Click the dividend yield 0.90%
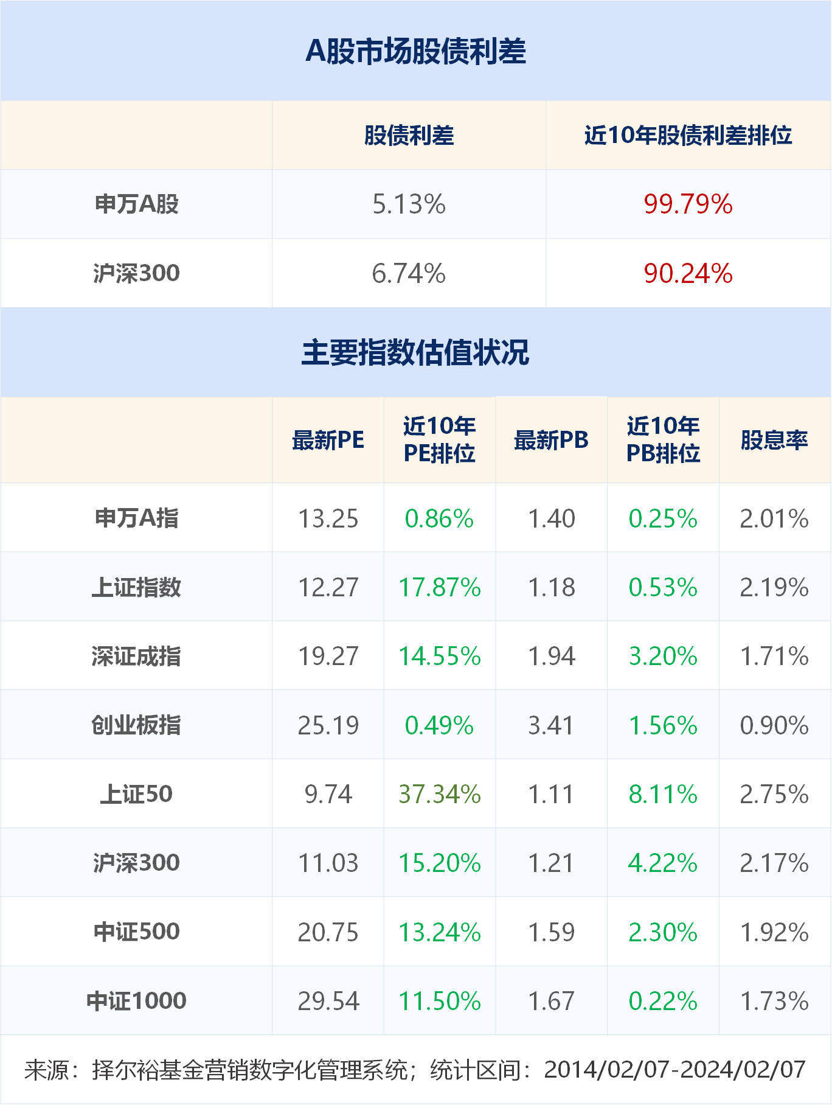Screen dimensions: 832x1105 pyautogui.click(x=775, y=725)
